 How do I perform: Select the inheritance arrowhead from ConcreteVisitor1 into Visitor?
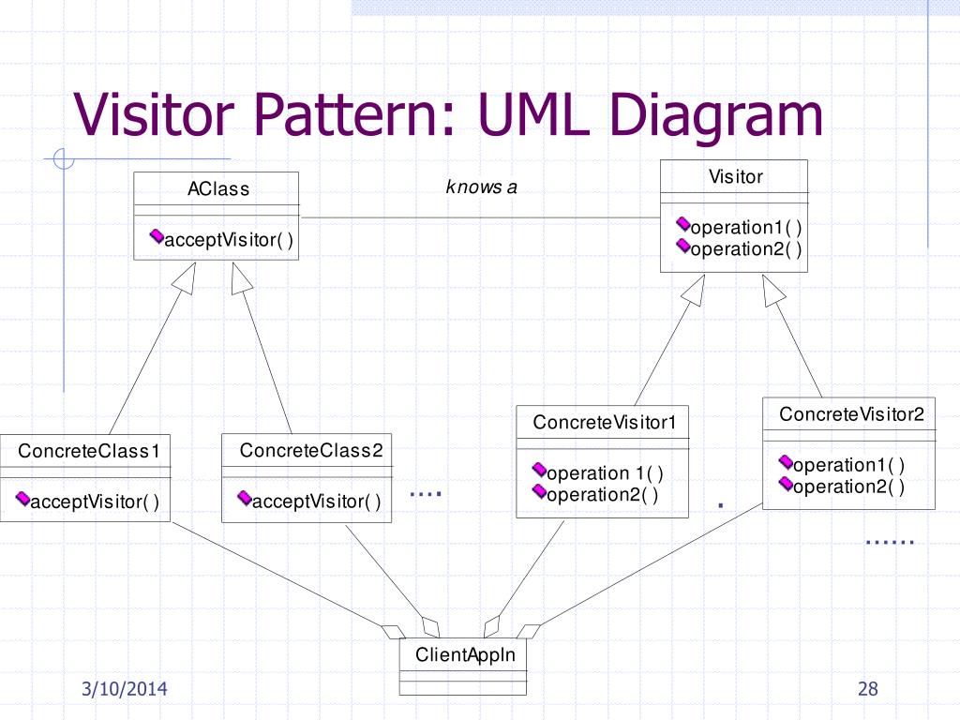695,291
